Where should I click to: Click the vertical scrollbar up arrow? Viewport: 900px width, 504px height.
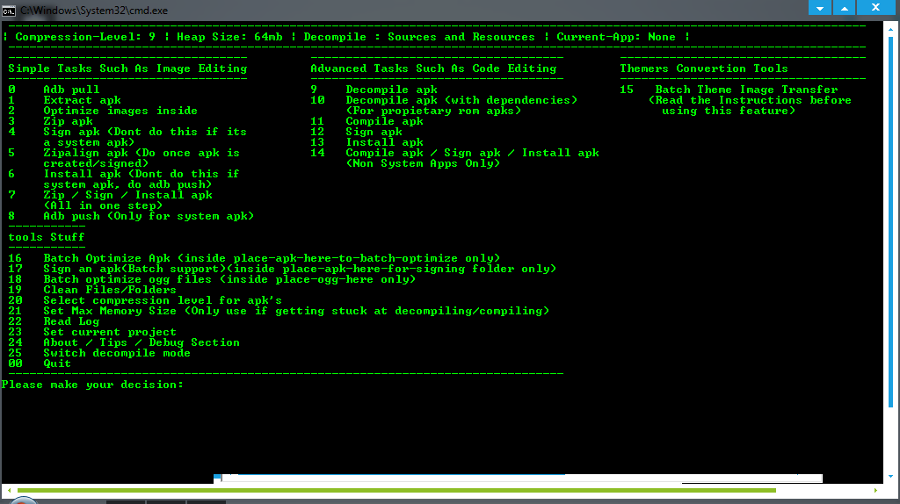(891, 27)
